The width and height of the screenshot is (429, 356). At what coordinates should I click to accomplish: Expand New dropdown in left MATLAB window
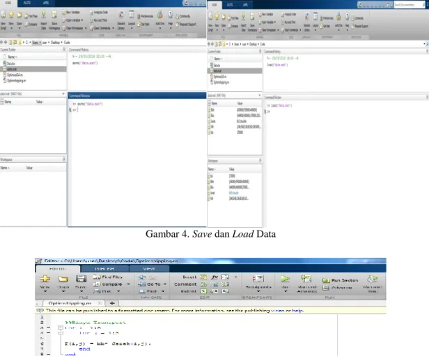click(x=11, y=28)
